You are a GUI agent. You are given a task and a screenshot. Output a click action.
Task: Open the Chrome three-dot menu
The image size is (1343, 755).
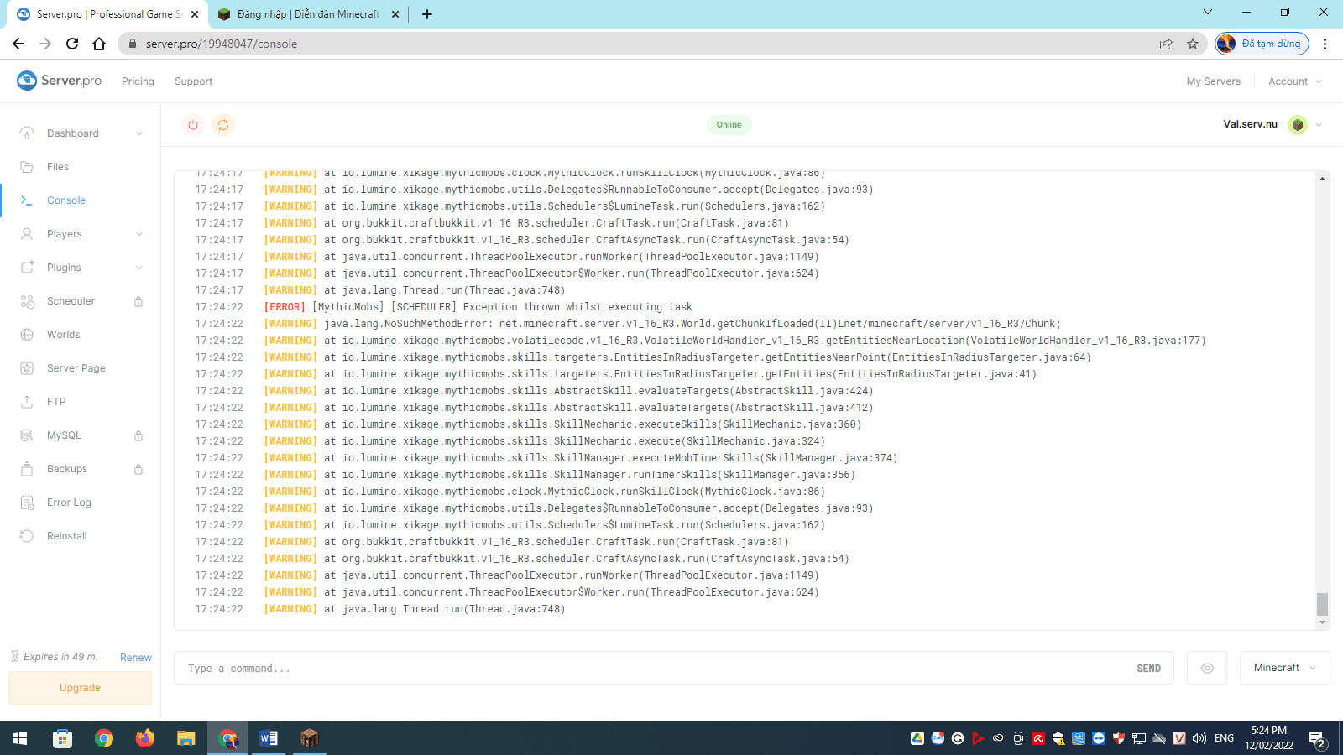click(1325, 44)
